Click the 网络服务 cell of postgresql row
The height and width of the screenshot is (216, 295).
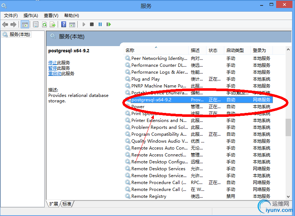pos(262,100)
